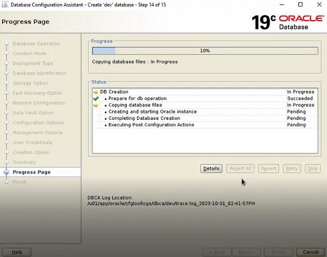Click the greyed-out Next button

click(246, 252)
